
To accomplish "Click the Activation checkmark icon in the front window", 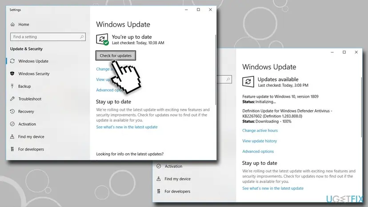I will point(12,124).
